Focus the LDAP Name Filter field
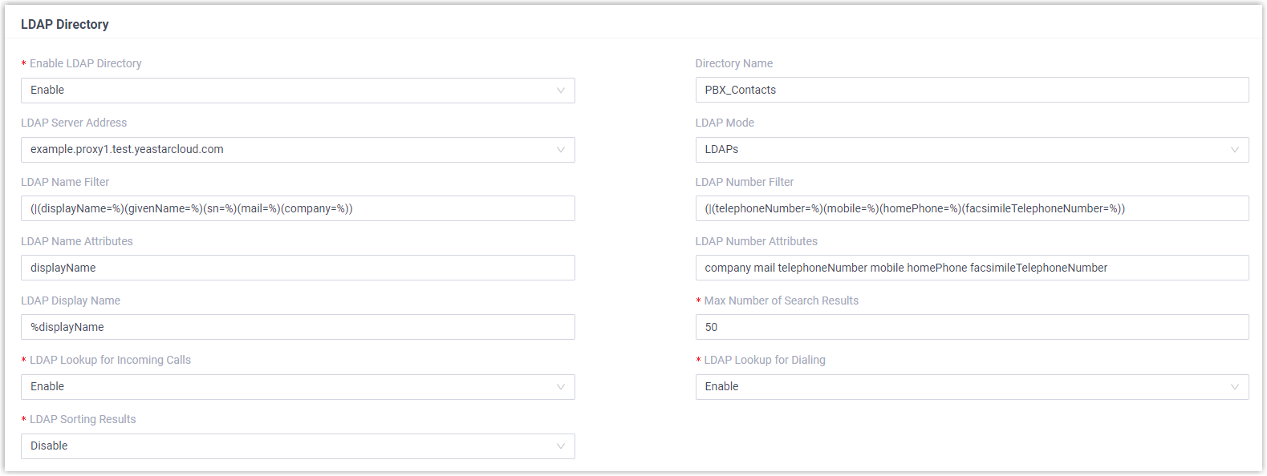Viewport: 1267px width, 476px height. (297, 208)
